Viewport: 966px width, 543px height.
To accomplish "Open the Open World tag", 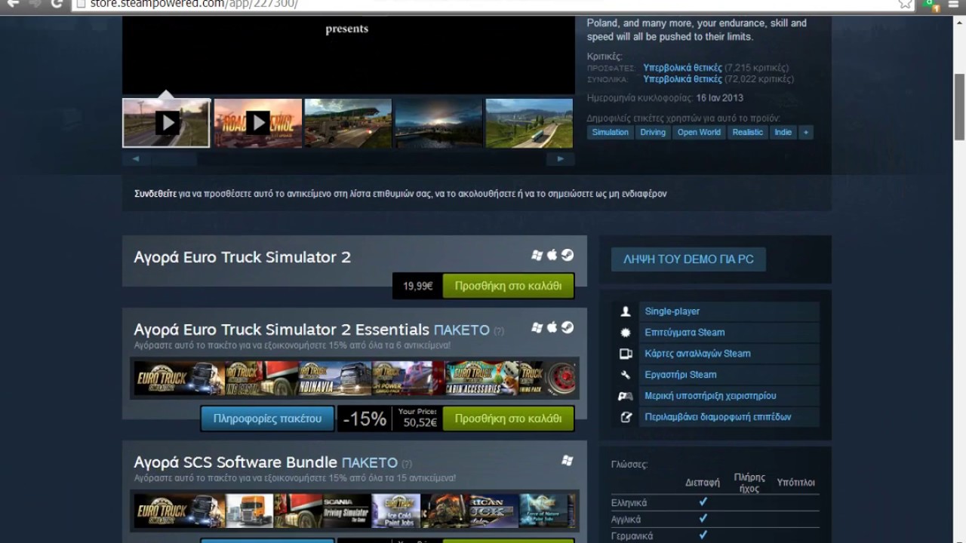I will pos(699,132).
